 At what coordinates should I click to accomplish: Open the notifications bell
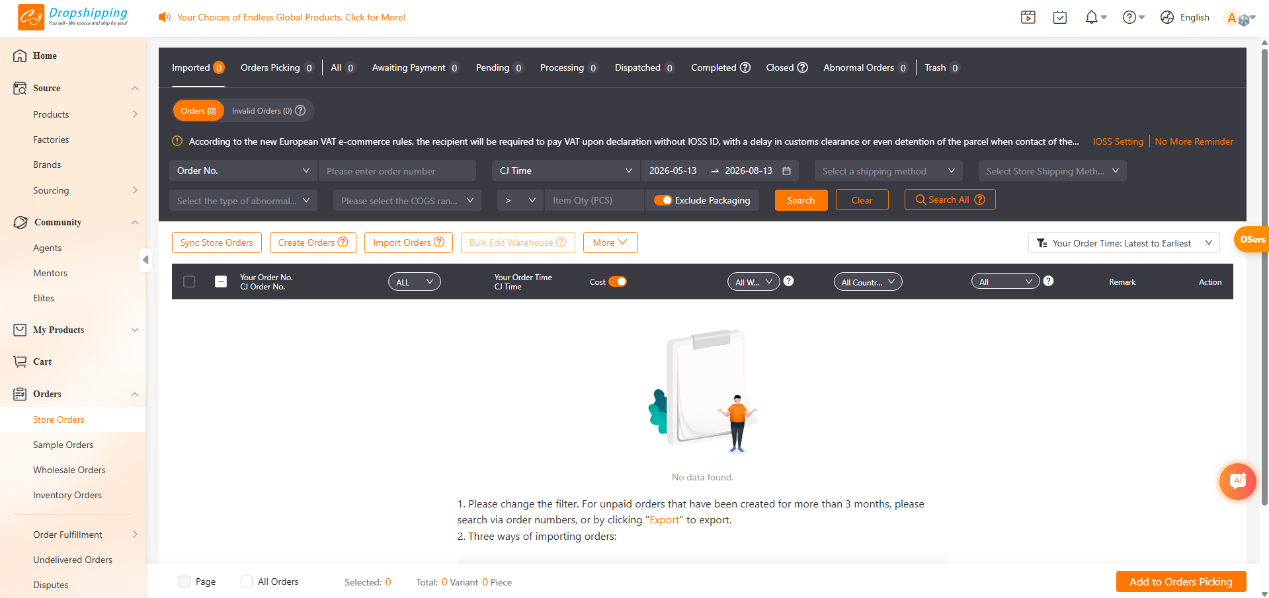click(x=1092, y=17)
